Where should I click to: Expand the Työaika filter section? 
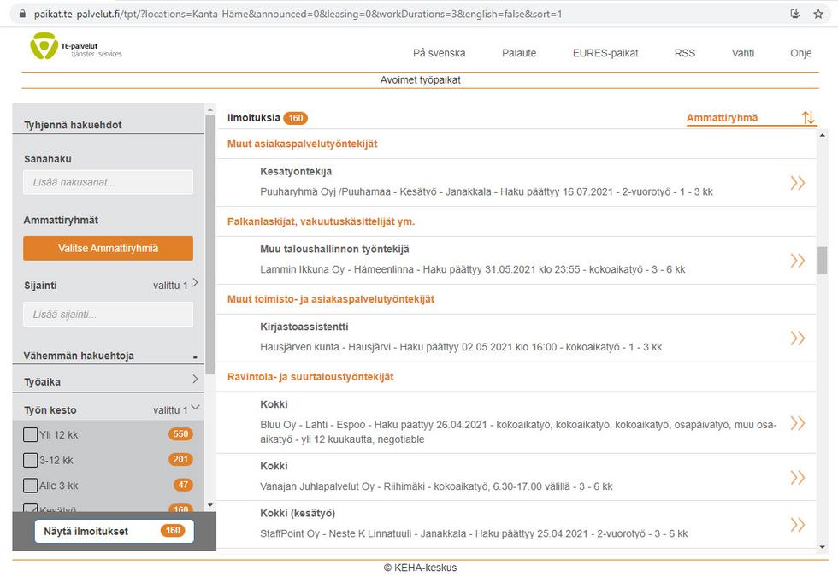(195, 380)
